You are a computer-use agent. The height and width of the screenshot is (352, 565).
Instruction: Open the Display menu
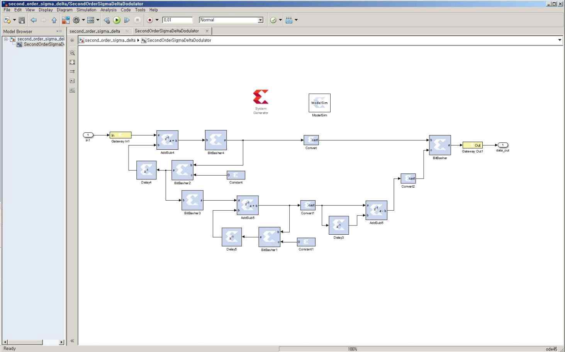pyautogui.click(x=46, y=10)
